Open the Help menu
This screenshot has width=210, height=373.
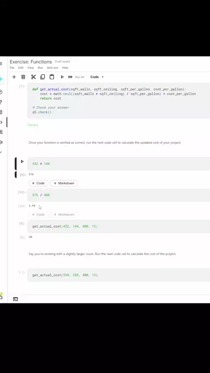(65, 68)
